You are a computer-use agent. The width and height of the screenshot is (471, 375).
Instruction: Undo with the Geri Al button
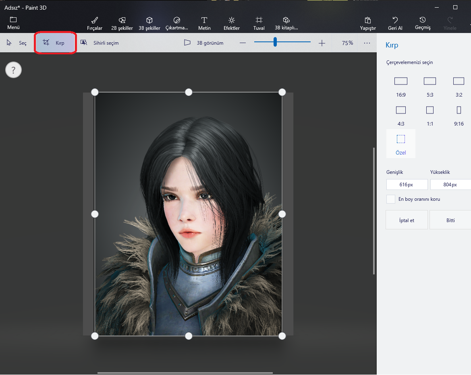pos(395,23)
